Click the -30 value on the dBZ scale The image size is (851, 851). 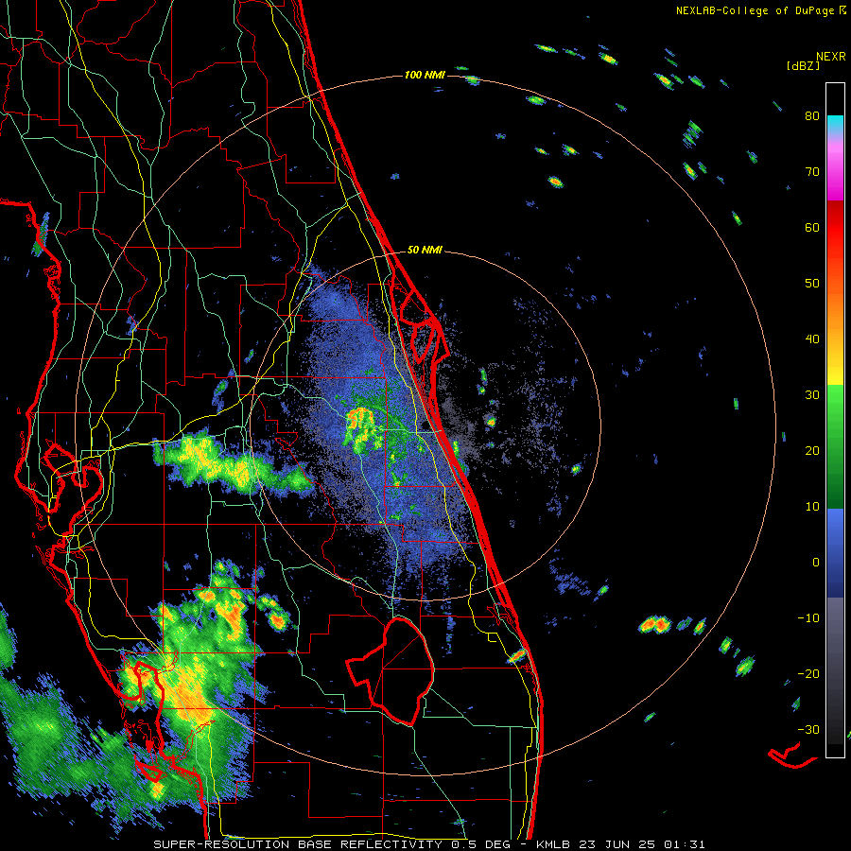[808, 730]
